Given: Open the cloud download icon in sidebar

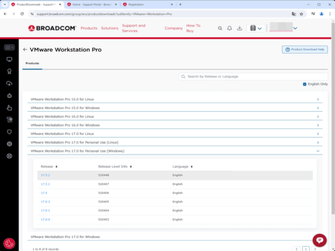Looking at the screenshot, I should pos(9,83).
